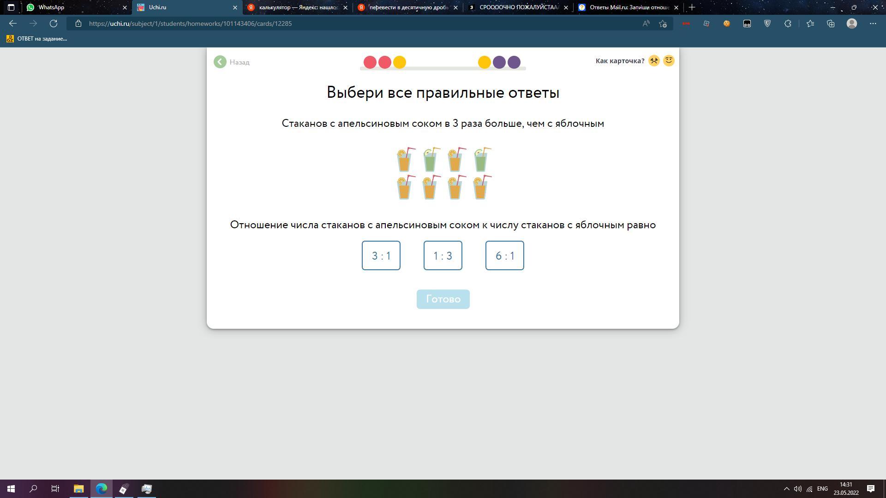
Task: Open the tab actions menu icon
Action: [11, 7]
